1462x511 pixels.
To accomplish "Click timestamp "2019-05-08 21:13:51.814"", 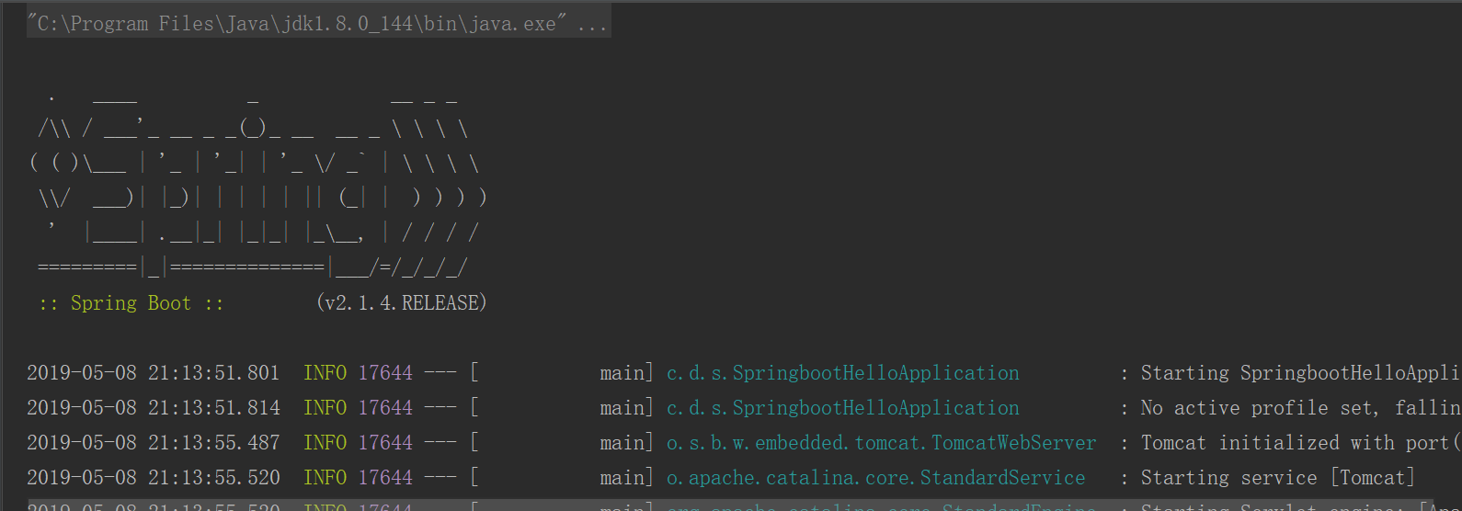I will pyautogui.click(x=153, y=408).
